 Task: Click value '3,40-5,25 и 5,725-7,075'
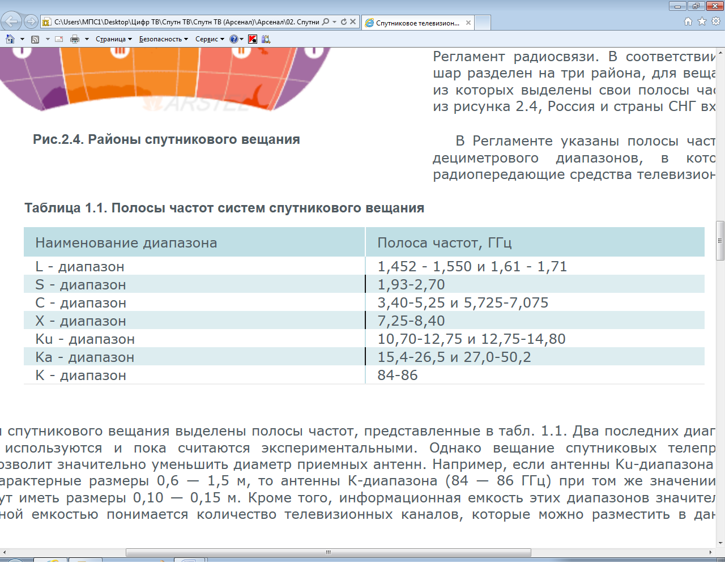tap(463, 303)
